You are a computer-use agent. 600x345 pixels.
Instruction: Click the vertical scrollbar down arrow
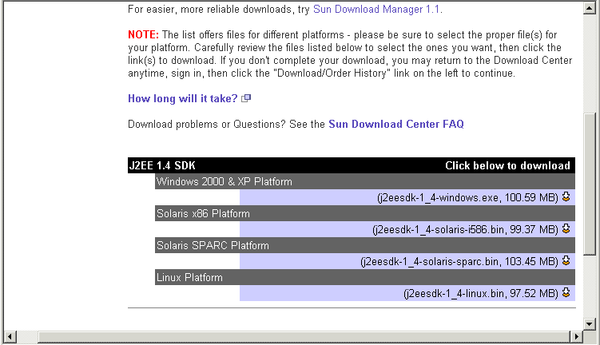[590, 324]
